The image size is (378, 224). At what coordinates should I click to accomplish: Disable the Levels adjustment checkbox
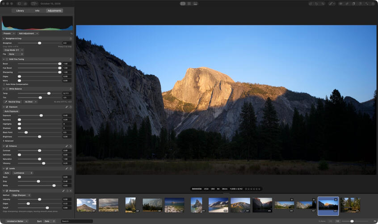coord(7,168)
